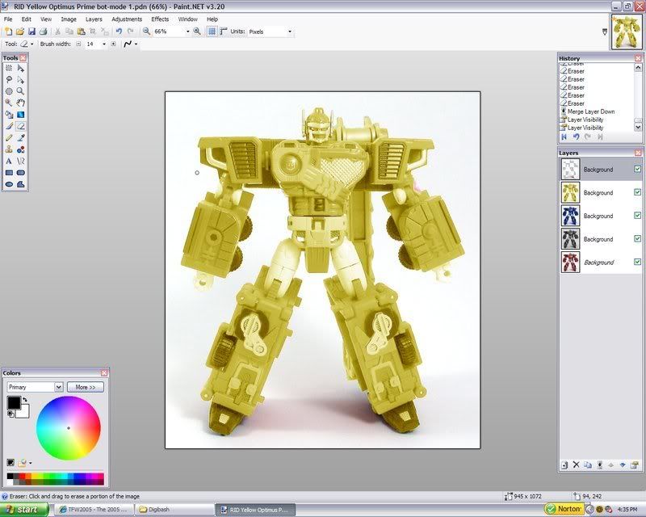Click the Zoom Out magnifier in toolbar
This screenshot has height=517, width=646.
click(x=146, y=32)
